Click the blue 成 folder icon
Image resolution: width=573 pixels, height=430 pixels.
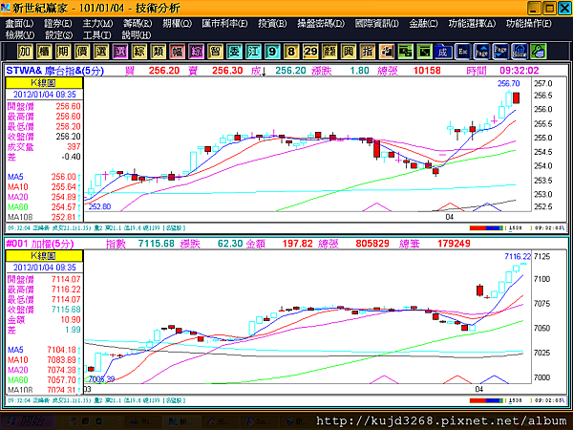tap(444, 52)
